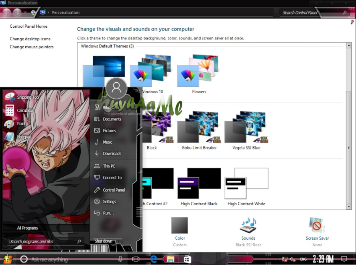This screenshot has width=356, height=265.
Task: Click the ENG language indicator
Action: (x=303, y=259)
